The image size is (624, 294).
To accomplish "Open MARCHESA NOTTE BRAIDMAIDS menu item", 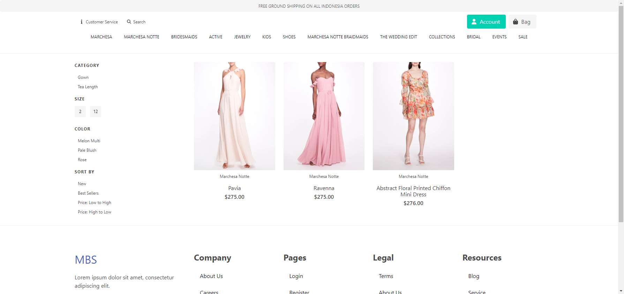I will 338,37.
